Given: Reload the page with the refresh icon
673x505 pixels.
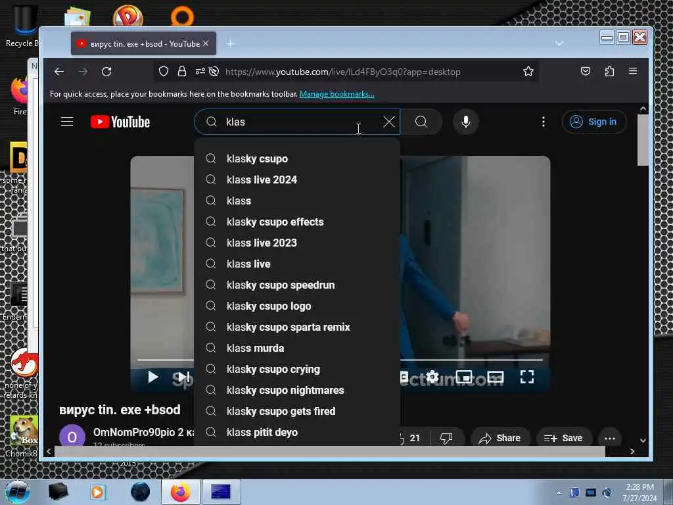Looking at the screenshot, I should 106,72.
